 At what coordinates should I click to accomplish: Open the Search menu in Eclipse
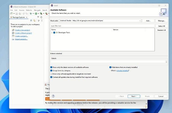point(45,10)
